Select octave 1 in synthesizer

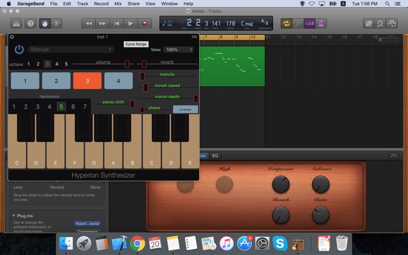[29, 64]
